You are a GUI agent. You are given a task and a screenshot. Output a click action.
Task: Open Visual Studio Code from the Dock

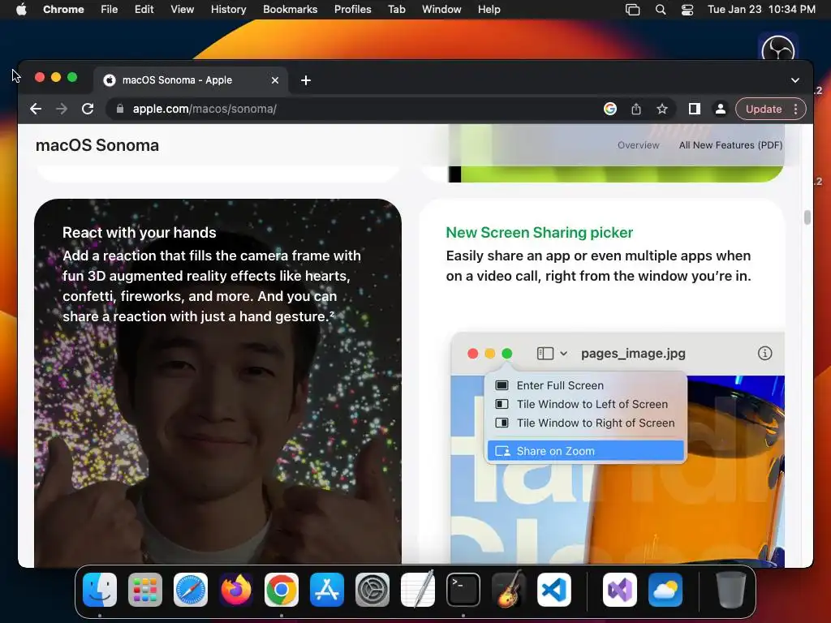coord(553,590)
